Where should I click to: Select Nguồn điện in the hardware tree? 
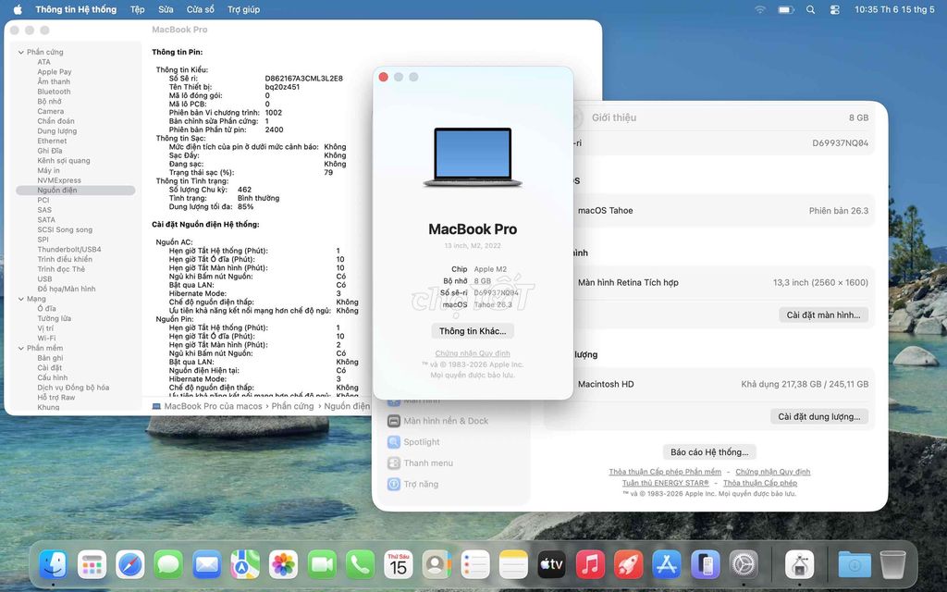76,191
